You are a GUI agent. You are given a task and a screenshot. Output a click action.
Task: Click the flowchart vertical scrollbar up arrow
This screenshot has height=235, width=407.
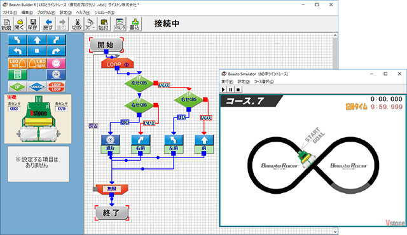[x=335, y=36]
